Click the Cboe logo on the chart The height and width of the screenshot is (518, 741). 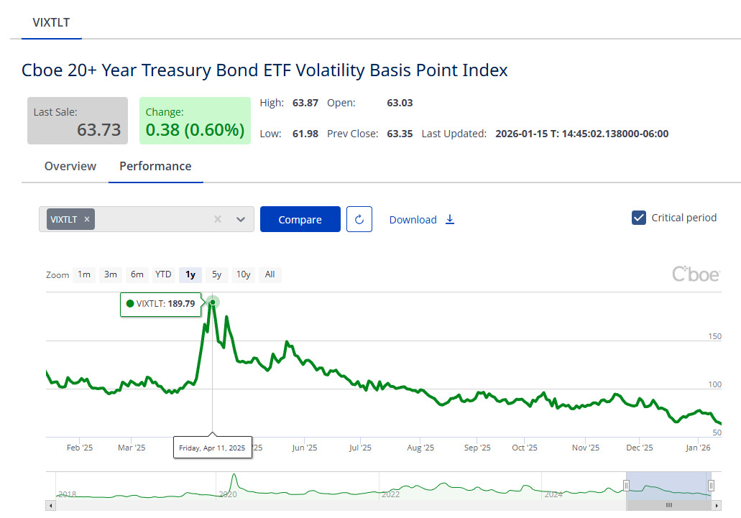695,274
